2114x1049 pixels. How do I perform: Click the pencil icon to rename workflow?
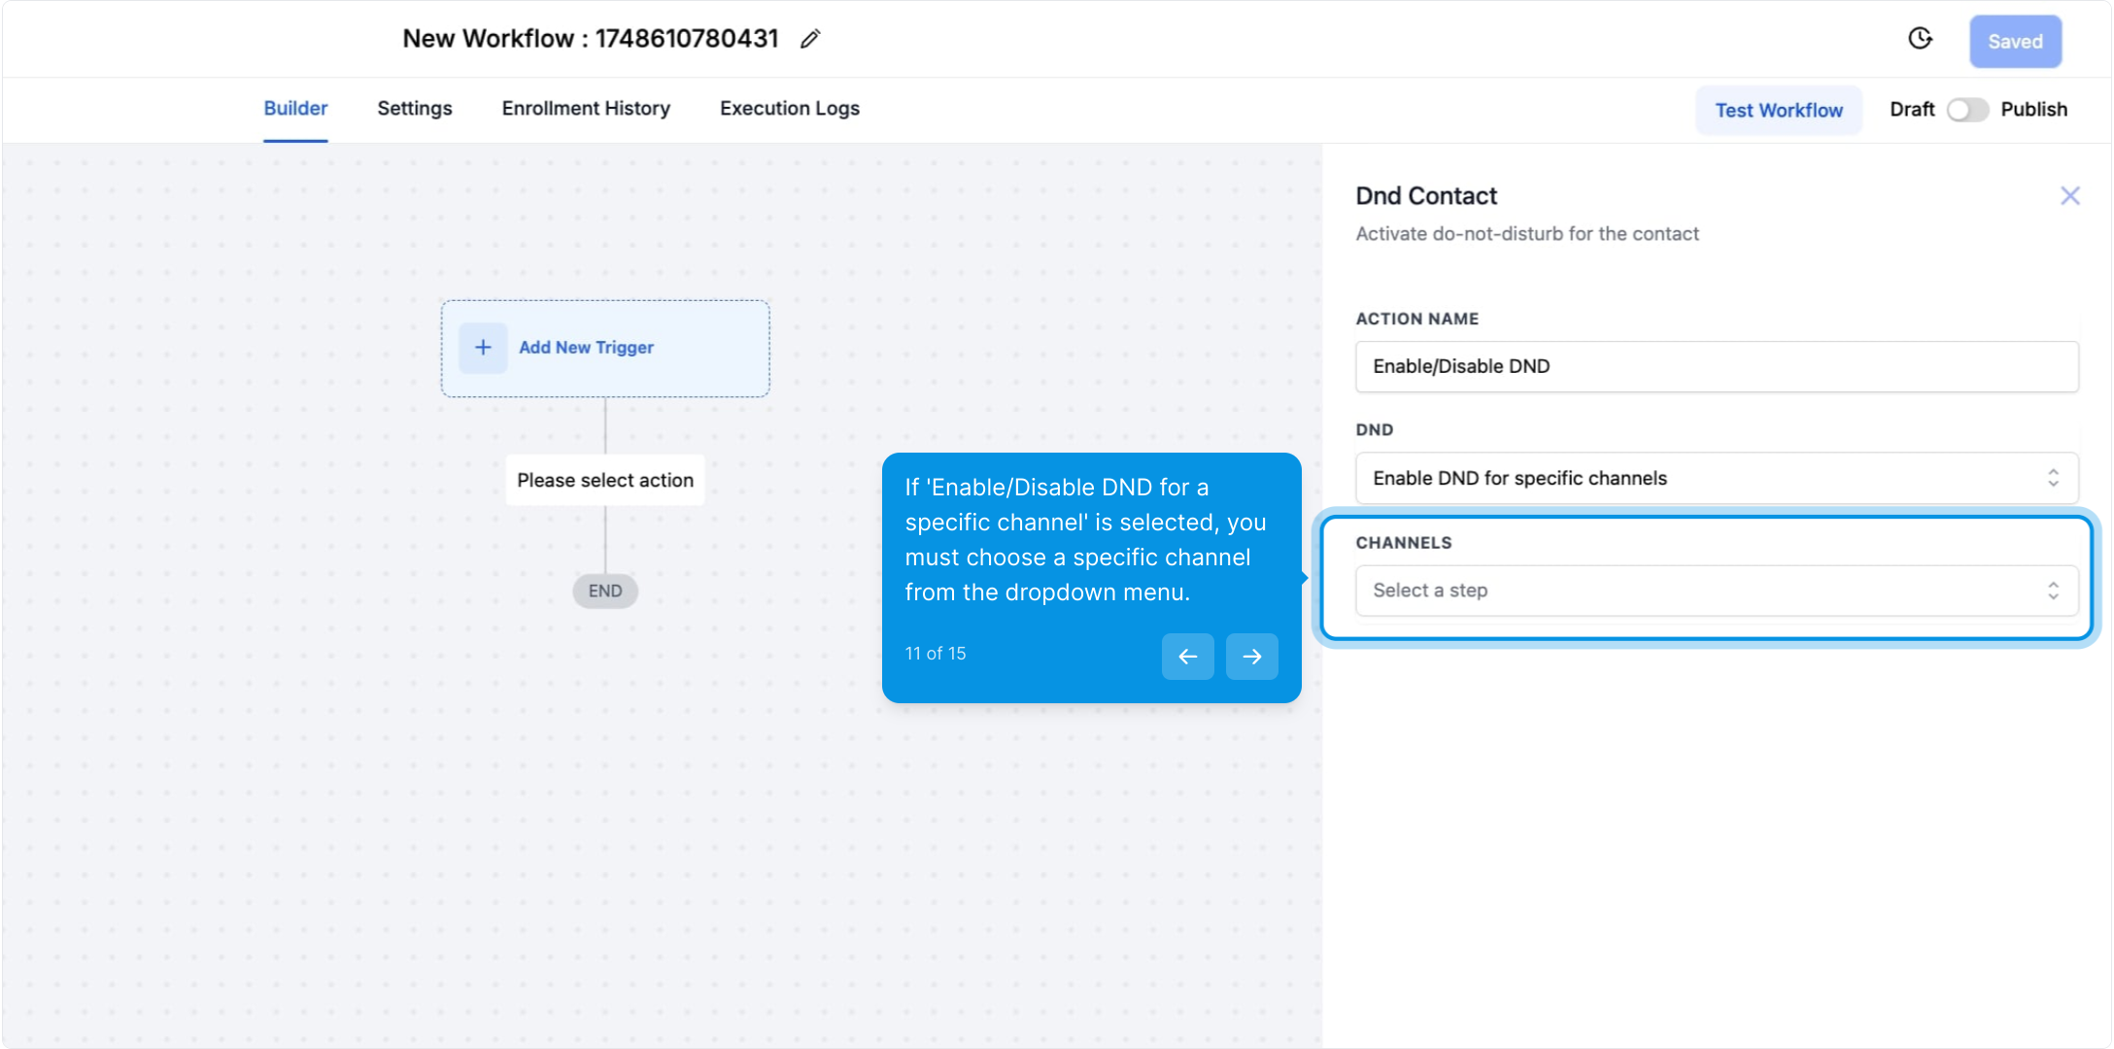(x=810, y=39)
